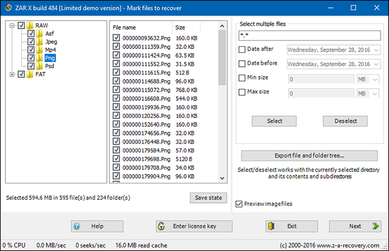
Task: Click the Save state button
Action: click(208, 198)
